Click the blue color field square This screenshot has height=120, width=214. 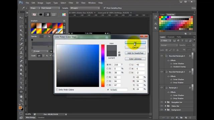pyautogui.click(x=78, y=66)
